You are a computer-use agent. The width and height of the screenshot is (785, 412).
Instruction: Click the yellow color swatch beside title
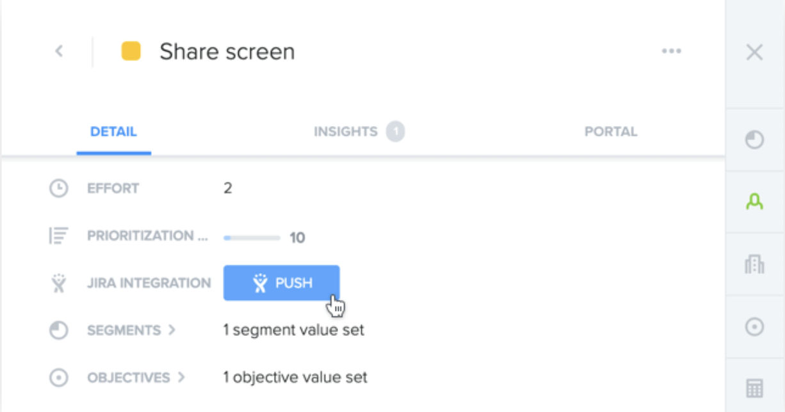coord(131,51)
